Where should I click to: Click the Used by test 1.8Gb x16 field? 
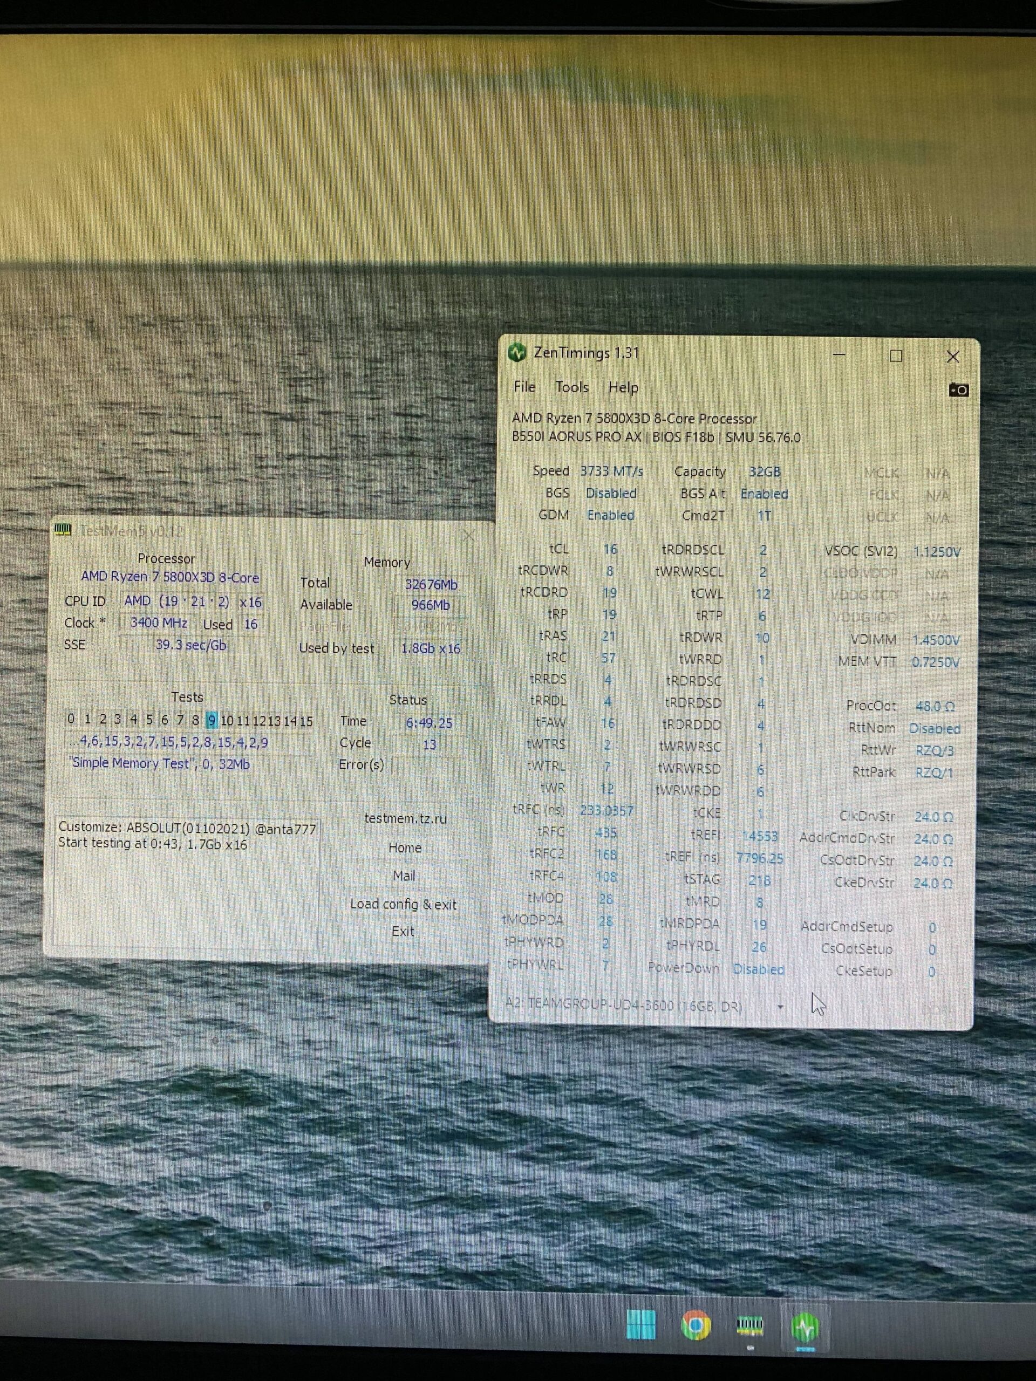coord(430,648)
